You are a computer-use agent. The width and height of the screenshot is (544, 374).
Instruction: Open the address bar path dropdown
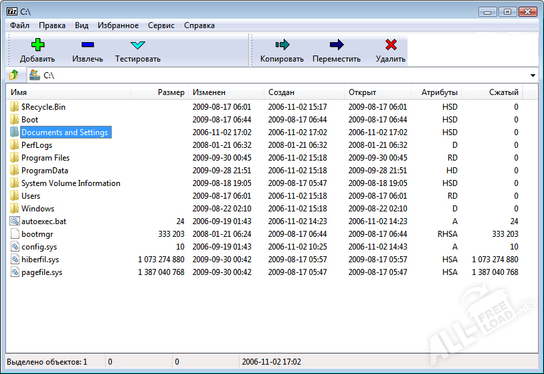(533, 76)
